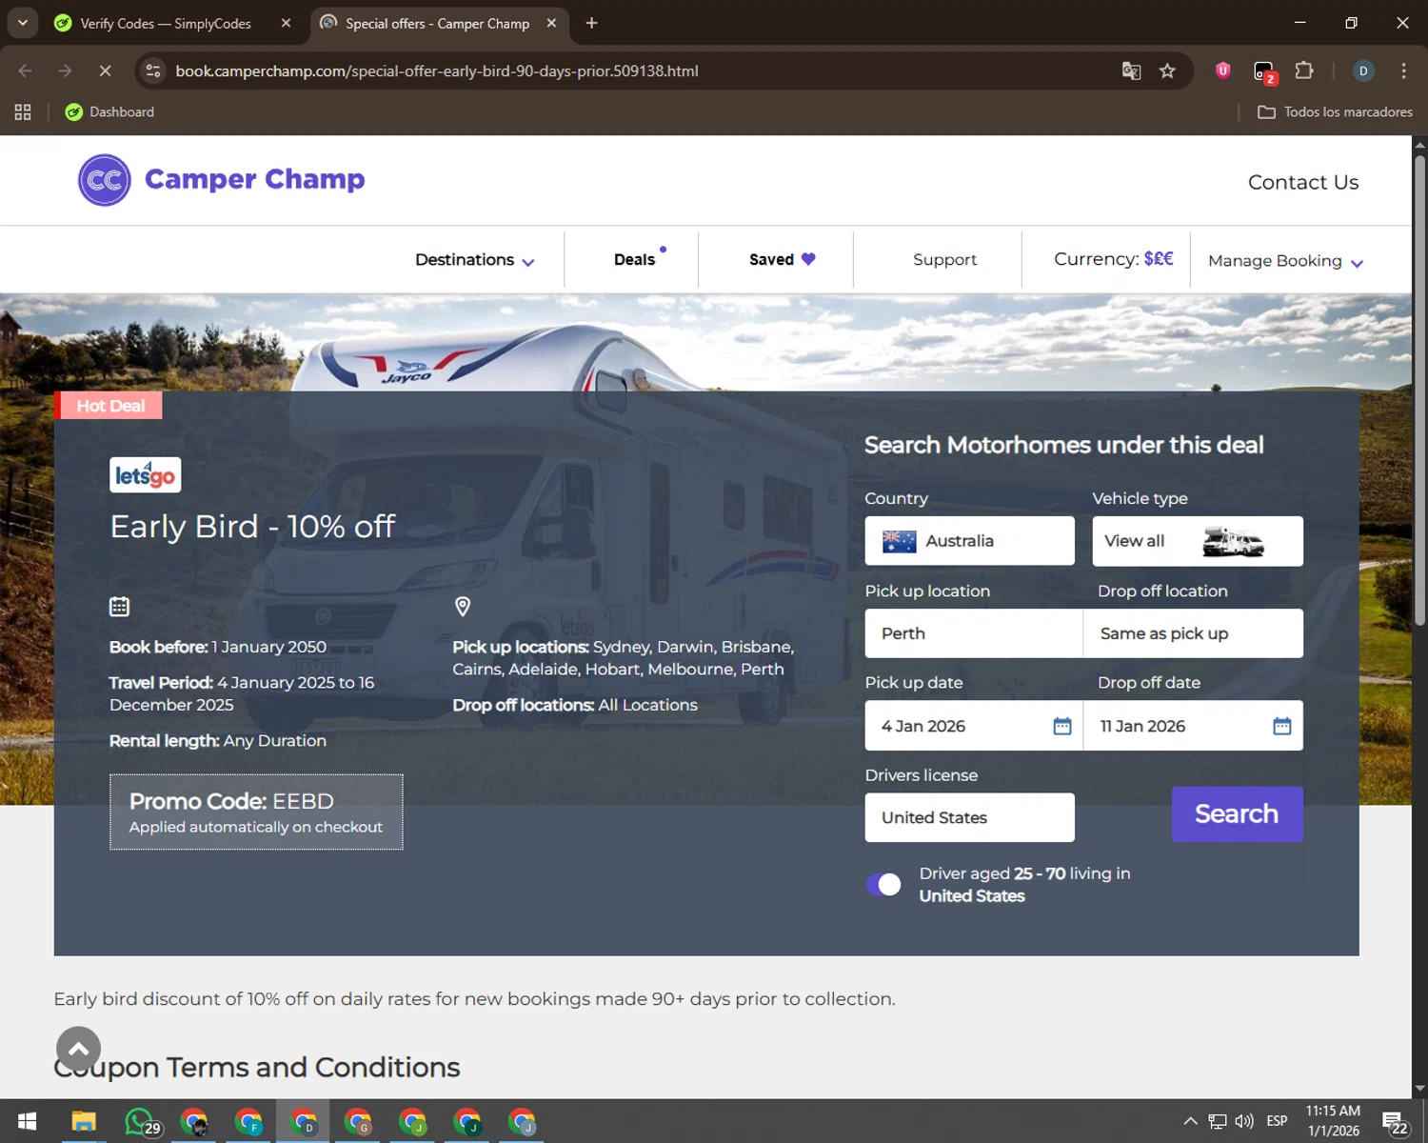Viewport: 1428px width, 1143px height.
Task: Toggle the driver aged 25-70 switch
Action: pyautogui.click(x=883, y=885)
